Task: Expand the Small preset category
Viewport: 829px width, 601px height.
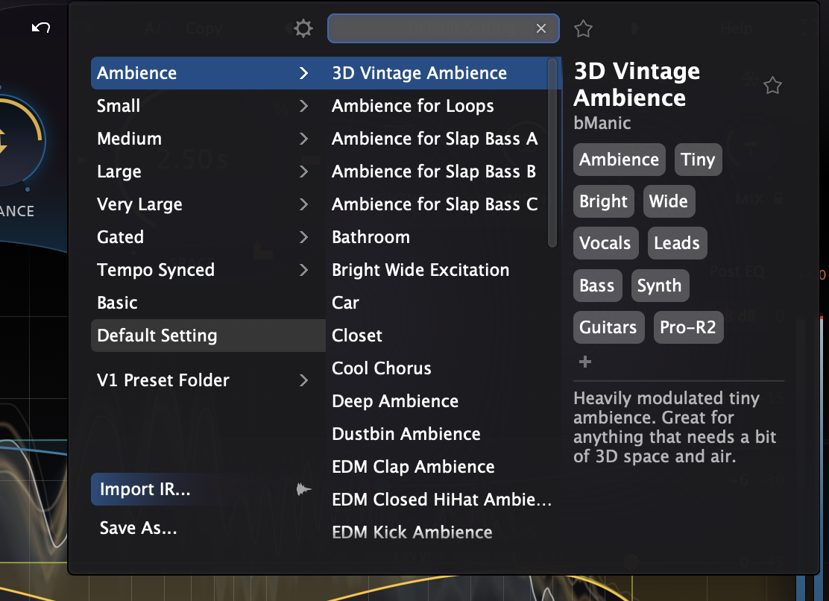Action: 303,106
